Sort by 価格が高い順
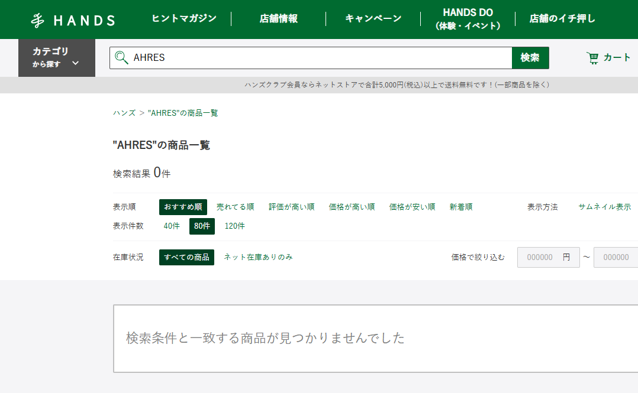Screen dimensions: 638x393 coord(352,207)
